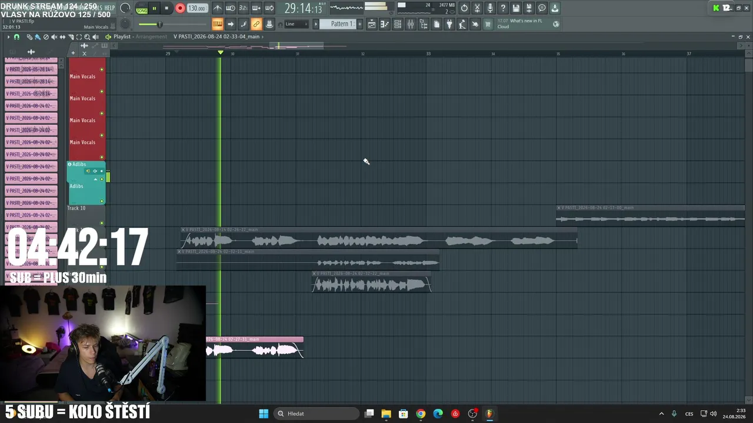Screen dimensions: 753x423
Task: Select the Paint brush tool in Playlist
Action: pyautogui.click(x=38, y=37)
